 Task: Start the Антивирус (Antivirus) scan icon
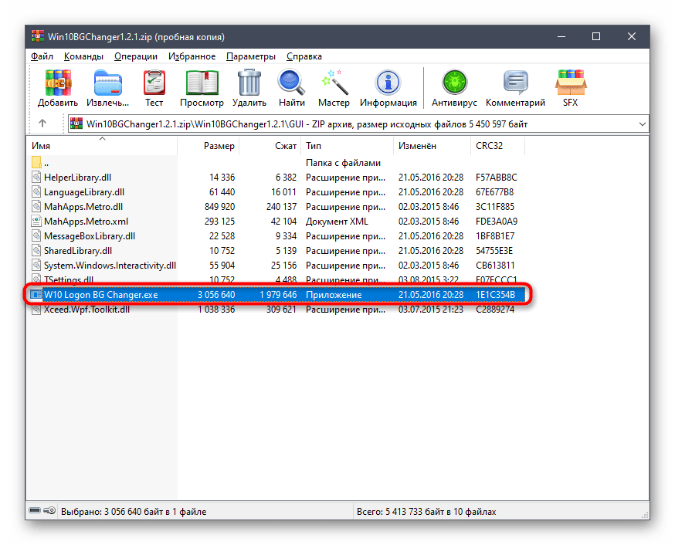(x=454, y=89)
